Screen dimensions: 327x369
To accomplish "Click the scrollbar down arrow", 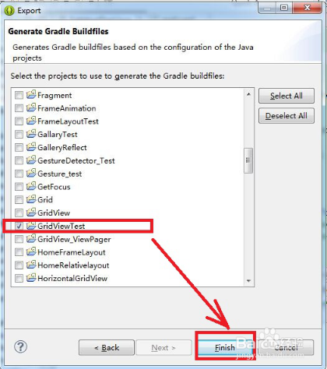I will 248,281.
